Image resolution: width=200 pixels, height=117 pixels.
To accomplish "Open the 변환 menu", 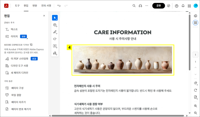I will coord(35,6).
